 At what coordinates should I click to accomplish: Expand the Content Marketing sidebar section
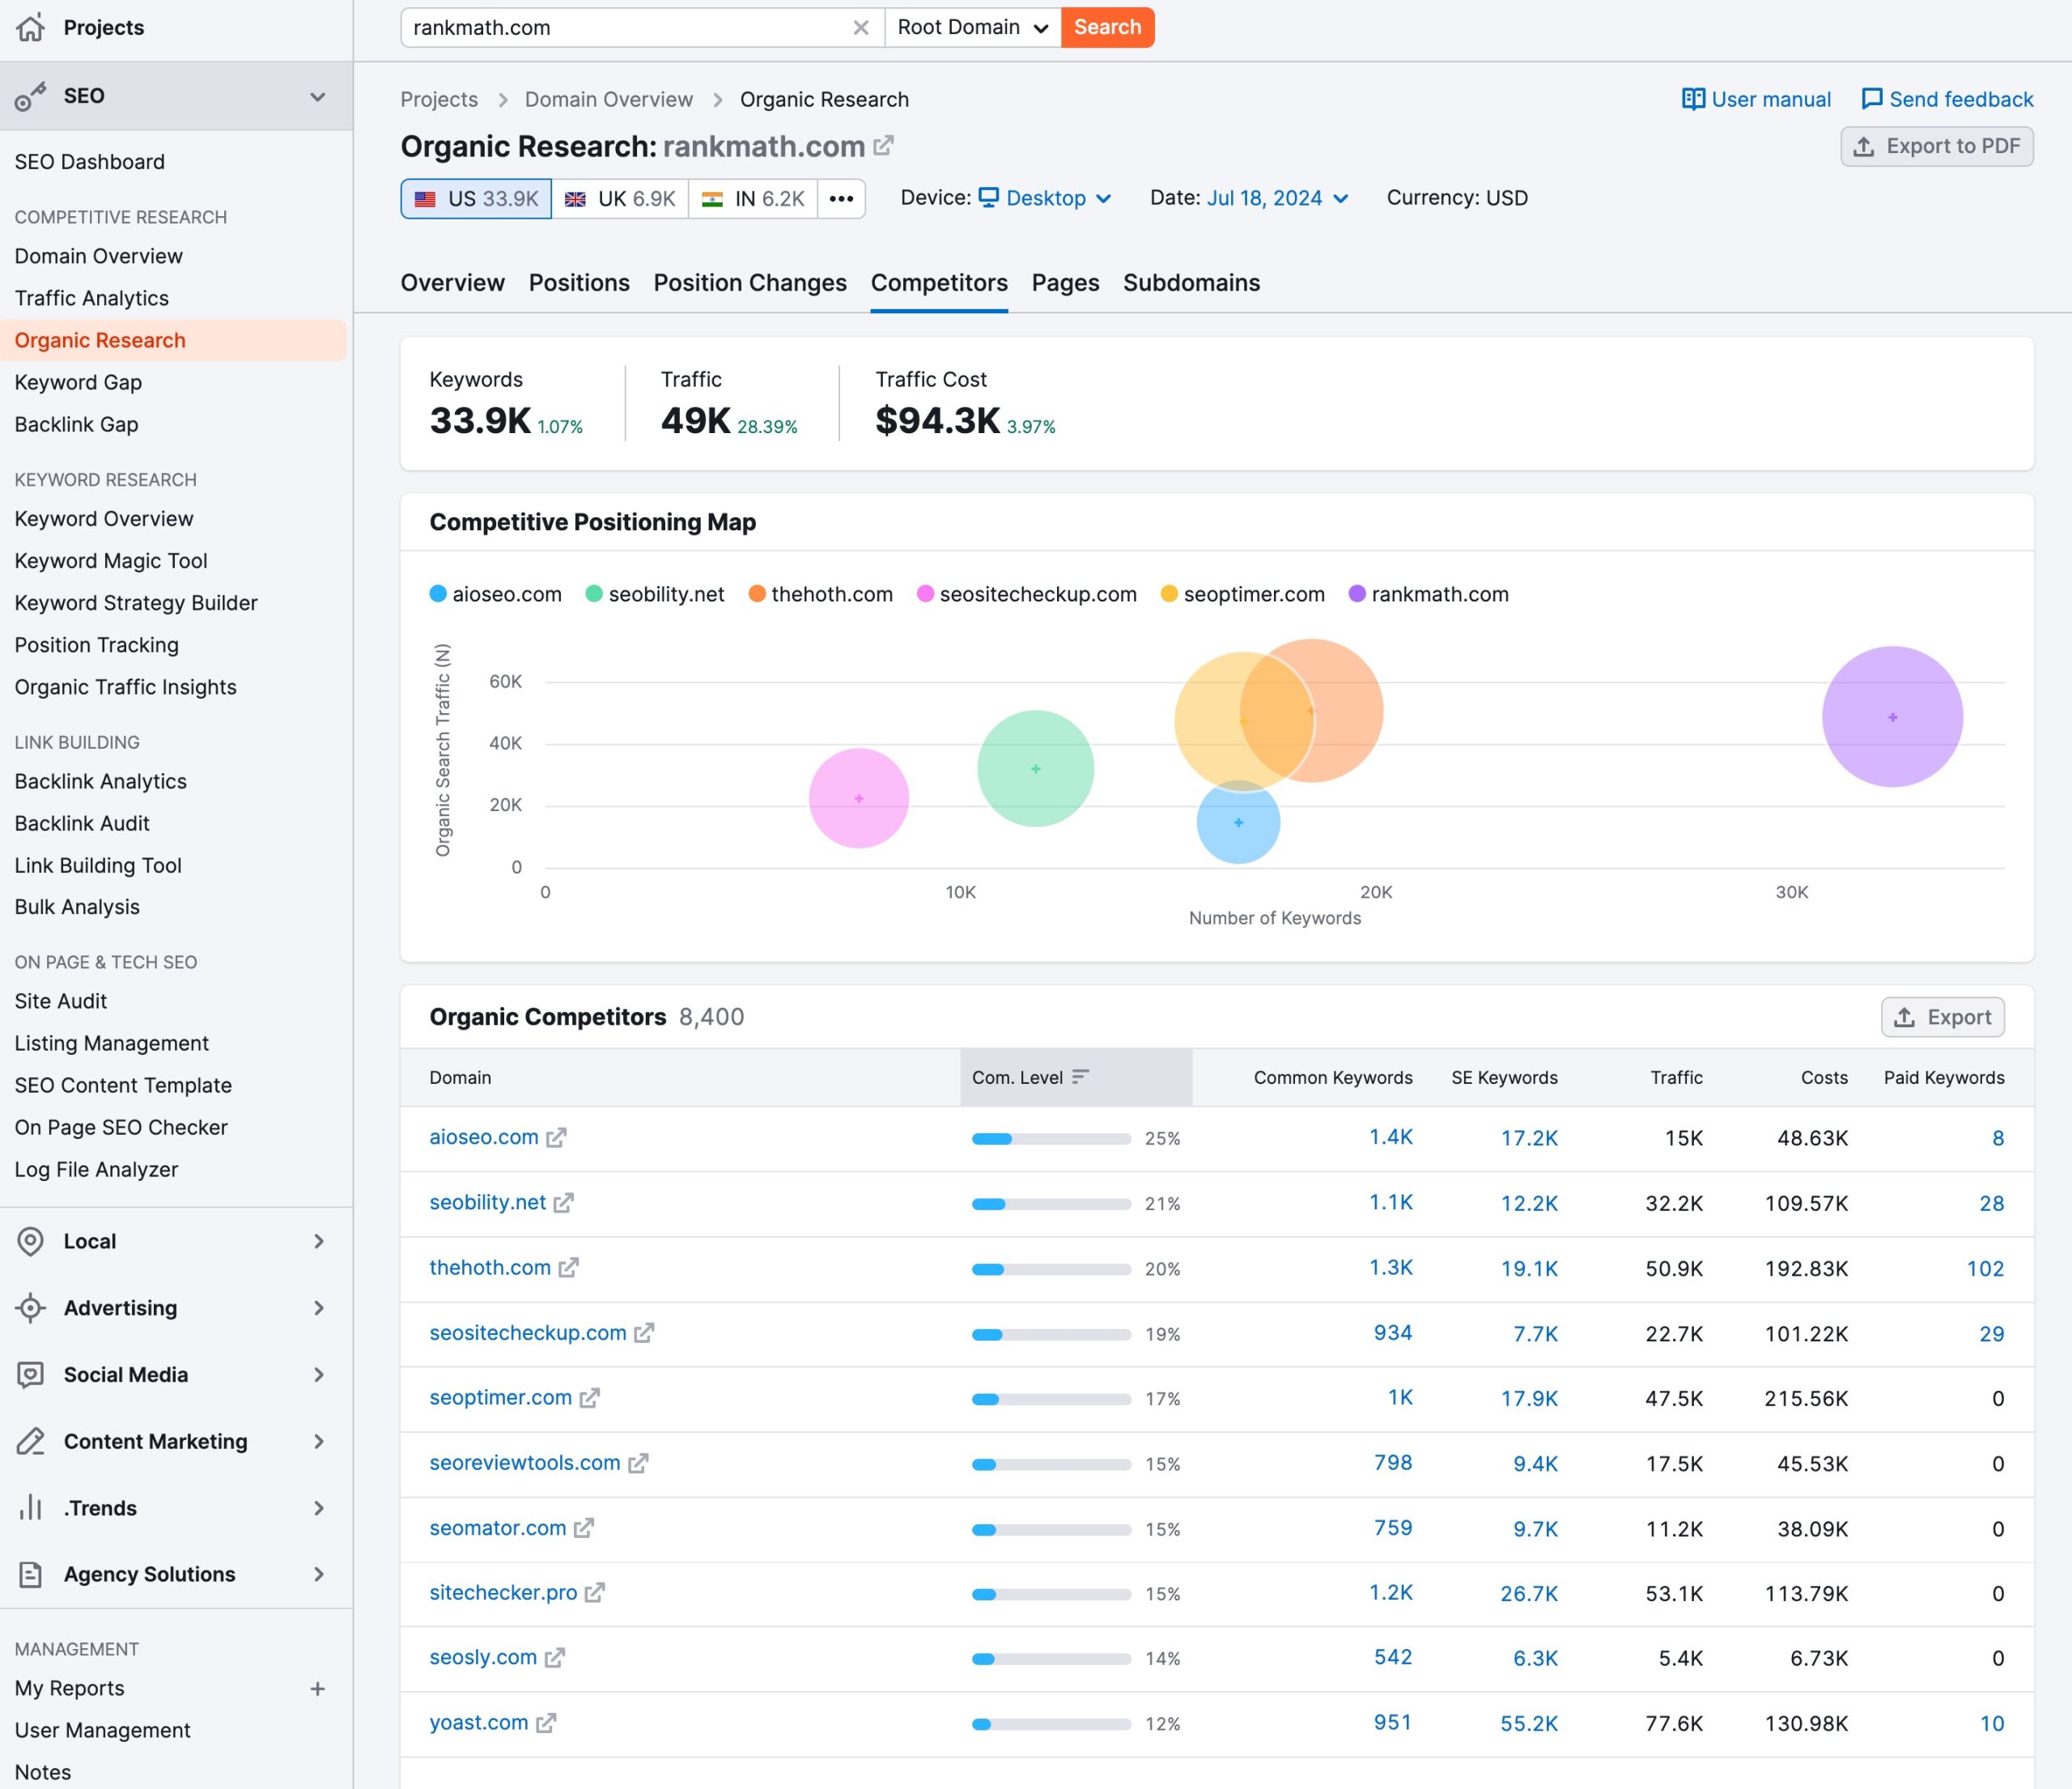pos(318,1441)
